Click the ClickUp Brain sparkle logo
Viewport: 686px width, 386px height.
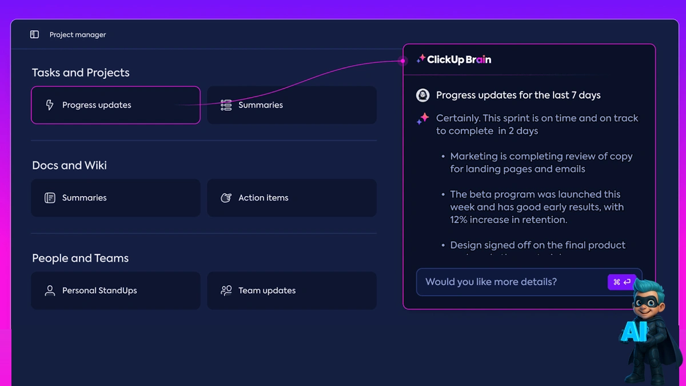click(x=421, y=59)
